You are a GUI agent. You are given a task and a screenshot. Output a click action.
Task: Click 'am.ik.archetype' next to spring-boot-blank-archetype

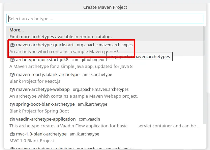tap(93, 104)
